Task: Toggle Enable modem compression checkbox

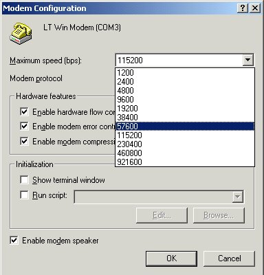Action: pos(24,141)
